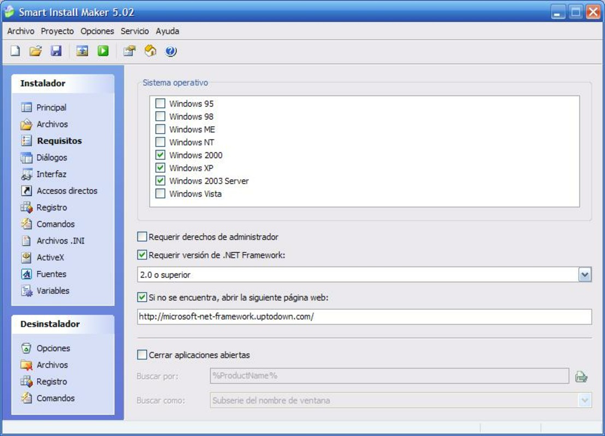Click the Instalador Registro icon
Viewport: 605px width, 436px height.
pyautogui.click(x=26, y=207)
